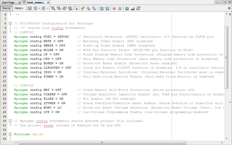This screenshot has height=145, width=232.
Task: Maximize the editor window button
Action: click(x=229, y=2)
